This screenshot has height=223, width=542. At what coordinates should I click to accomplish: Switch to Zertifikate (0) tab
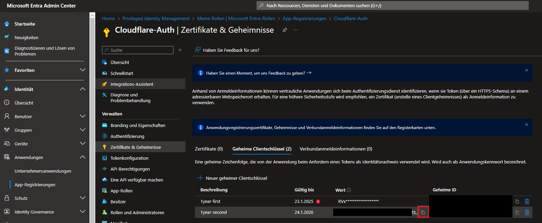coord(209,149)
